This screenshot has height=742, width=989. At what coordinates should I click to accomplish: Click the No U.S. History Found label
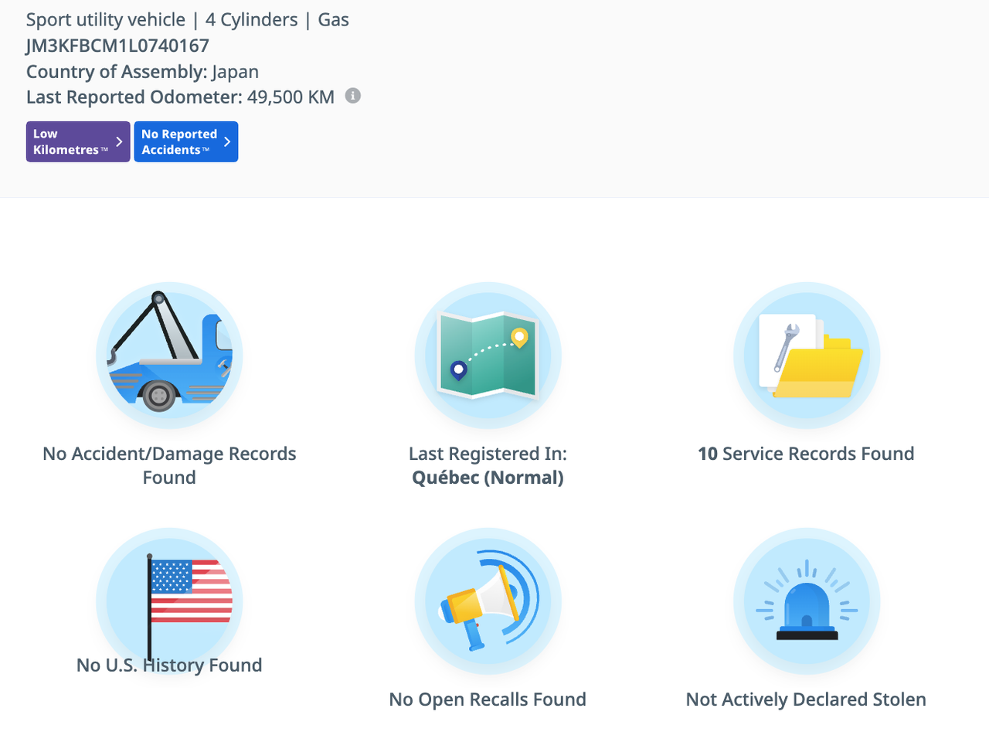pos(169,665)
